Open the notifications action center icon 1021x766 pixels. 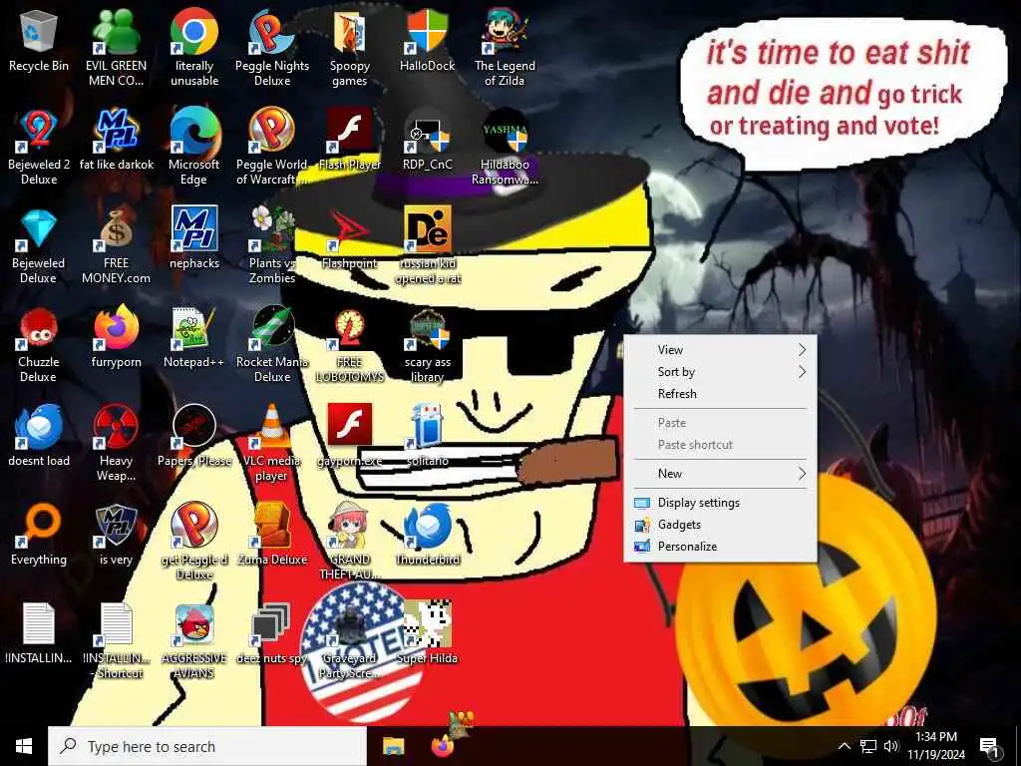(989, 746)
